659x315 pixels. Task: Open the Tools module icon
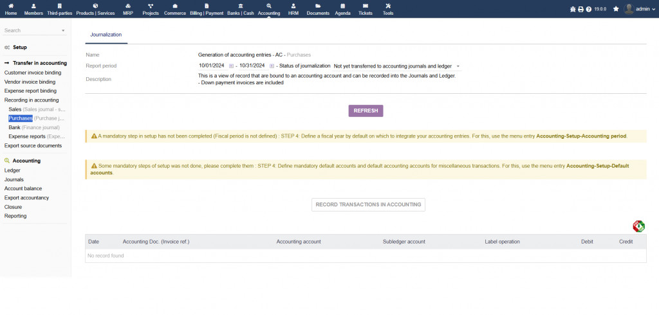pyautogui.click(x=388, y=6)
